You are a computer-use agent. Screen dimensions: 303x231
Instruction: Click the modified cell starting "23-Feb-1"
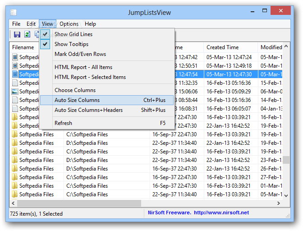coord(271,160)
